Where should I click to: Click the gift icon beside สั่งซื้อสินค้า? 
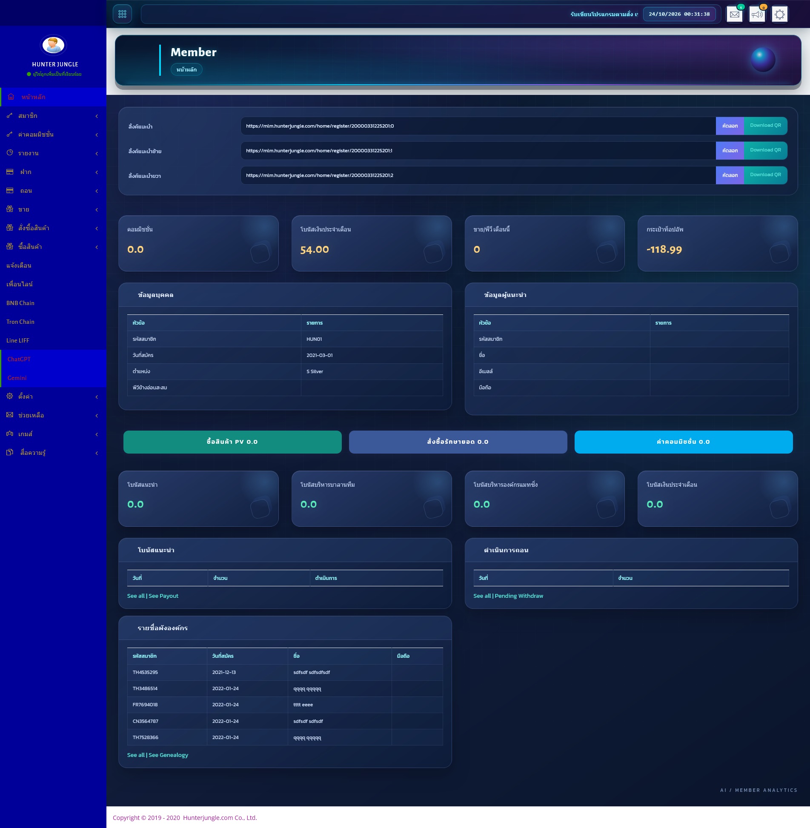coord(10,228)
